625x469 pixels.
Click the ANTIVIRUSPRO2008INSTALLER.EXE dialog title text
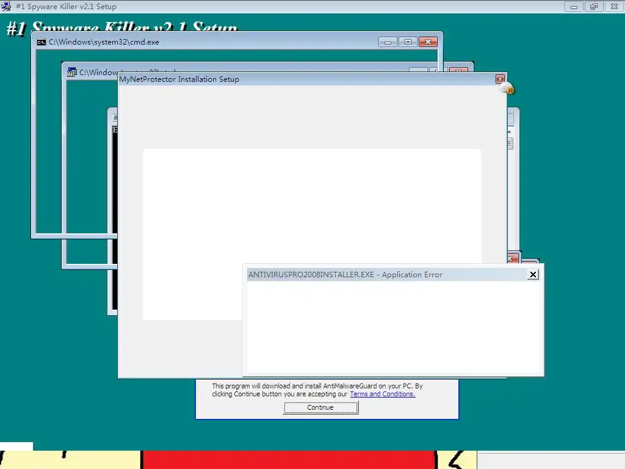pyautogui.click(x=345, y=274)
